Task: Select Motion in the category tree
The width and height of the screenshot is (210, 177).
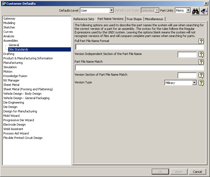Action: [8, 72]
